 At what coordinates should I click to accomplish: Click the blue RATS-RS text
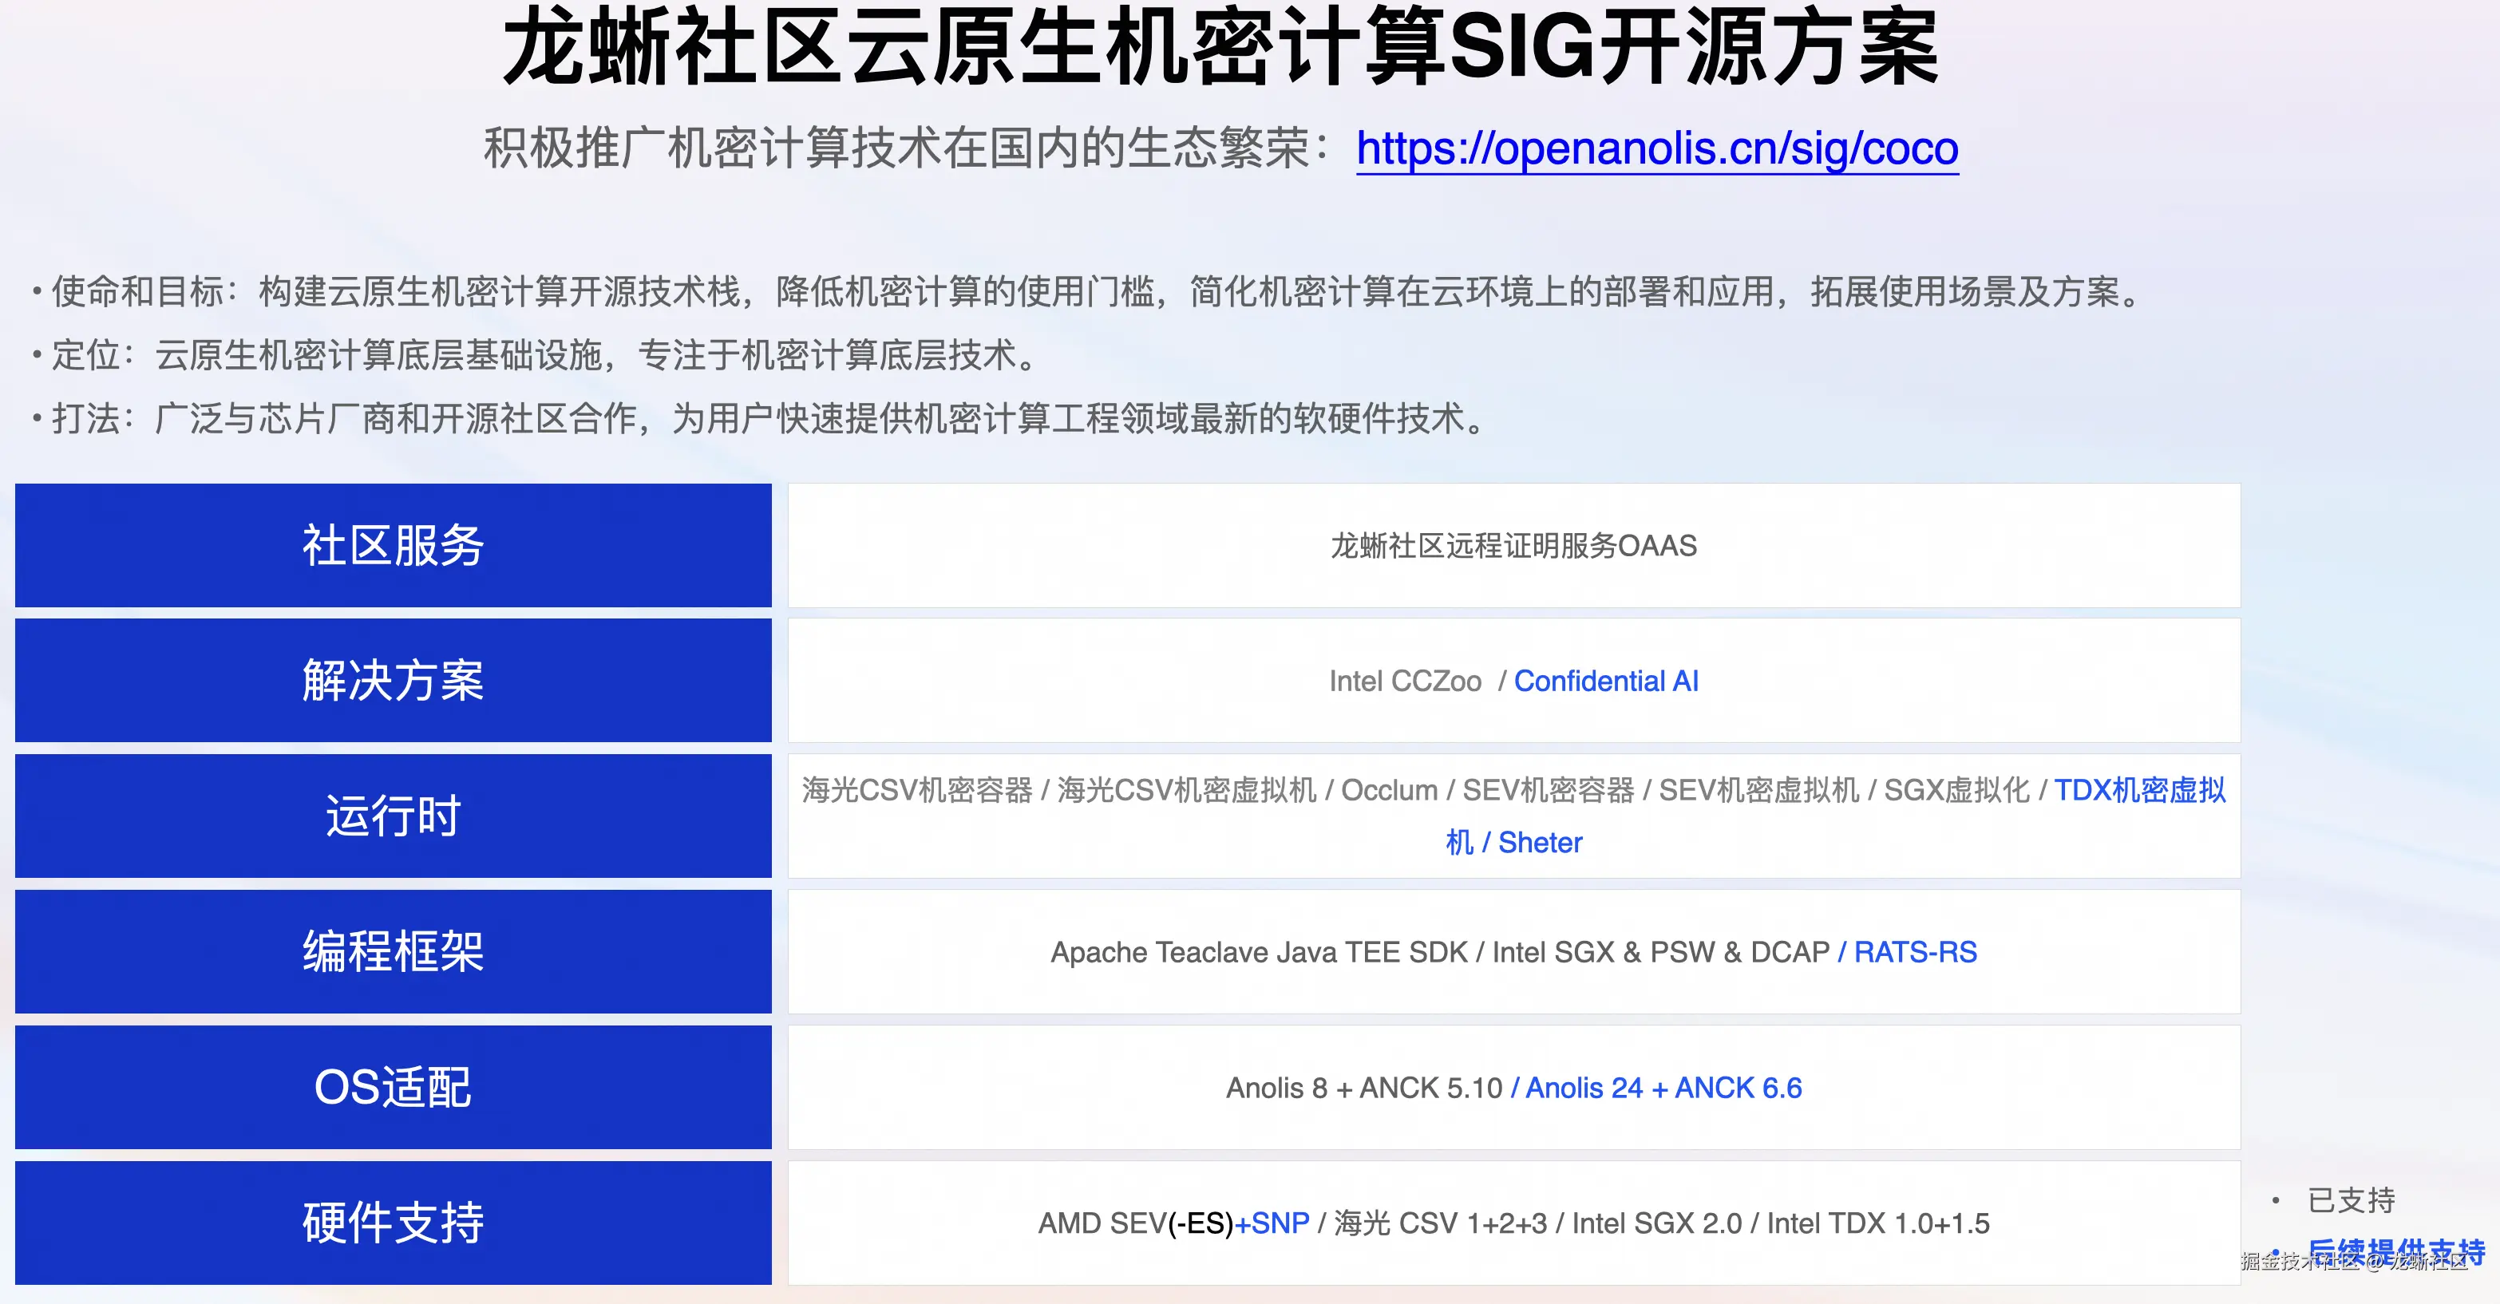pyautogui.click(x=1915, y=953)
